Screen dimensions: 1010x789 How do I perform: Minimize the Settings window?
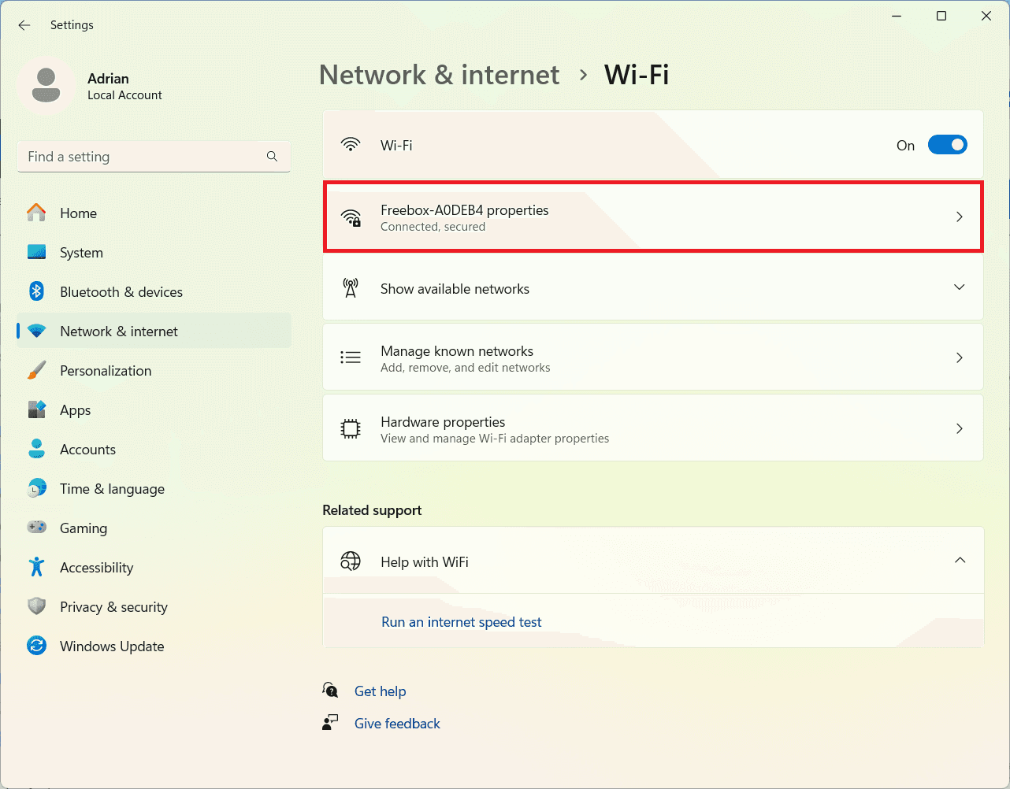(897, 16)
